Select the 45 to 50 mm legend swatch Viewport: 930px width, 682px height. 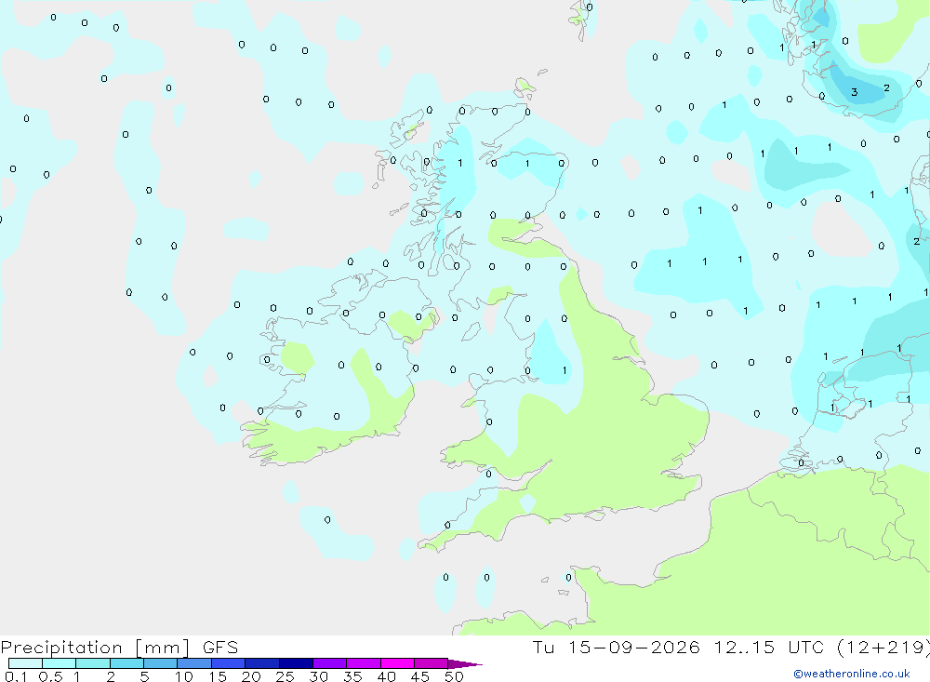pos(432,663)
